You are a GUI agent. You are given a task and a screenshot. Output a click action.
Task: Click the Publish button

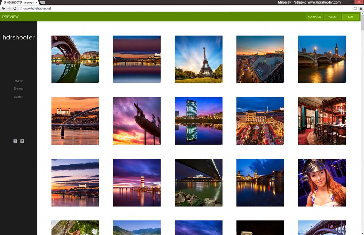coord(332,17)
